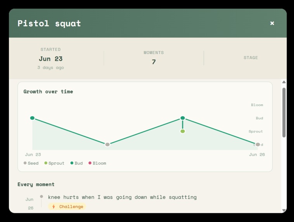Image resolution: width=294 pixels, height=222 pixels.
Task: Click the 'Growth over time' heading
Action: coord(48,91)
